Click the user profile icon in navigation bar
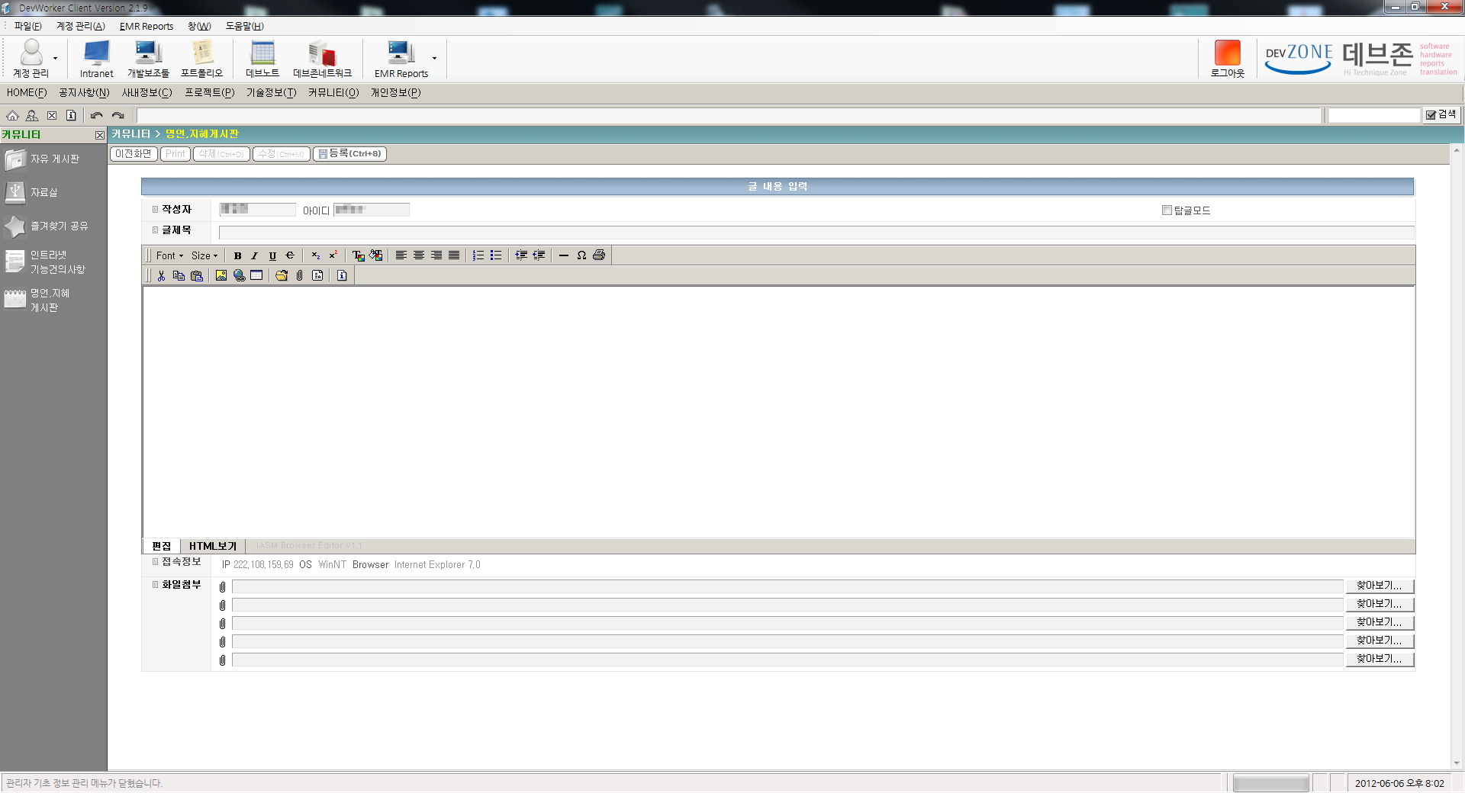The width and height of the screenshot is (1465, 793). tap(32, 115)
